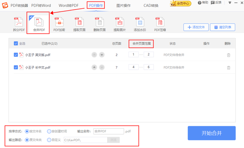Click the 浏览 browse button
This screenshot has width=244, height=148.
pyautogui.click(x=114, y=140)
